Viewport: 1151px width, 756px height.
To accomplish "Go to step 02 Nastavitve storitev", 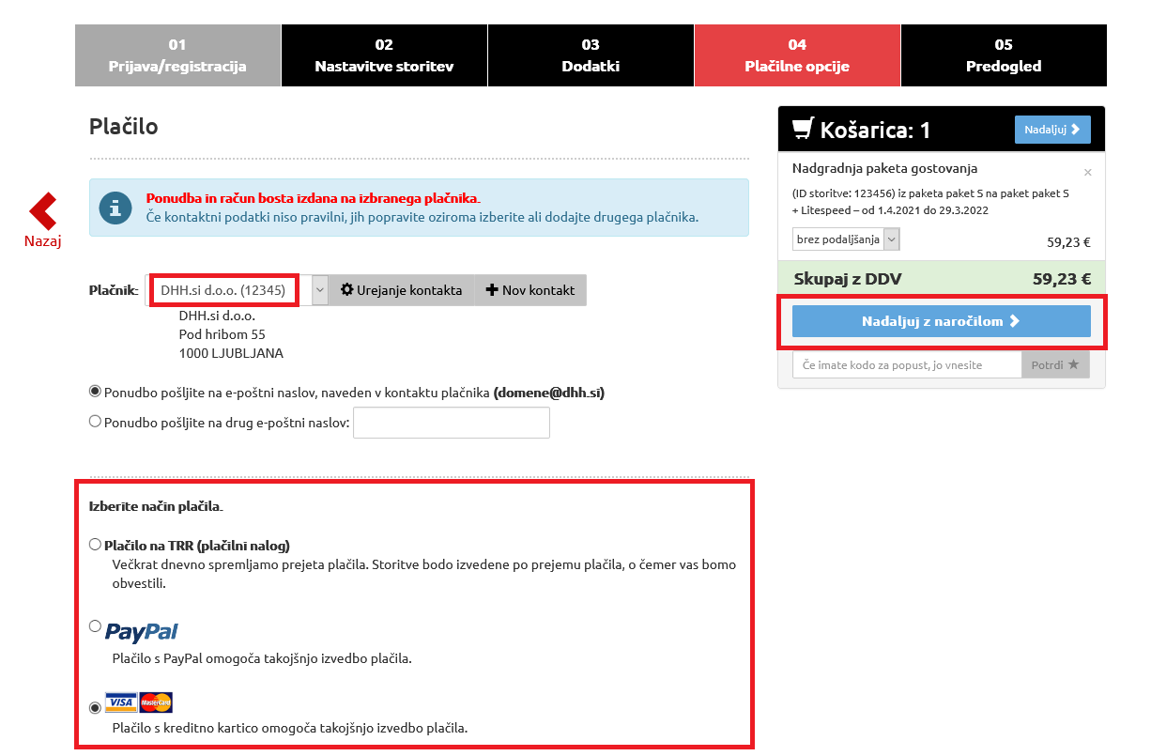I will 384,55.
